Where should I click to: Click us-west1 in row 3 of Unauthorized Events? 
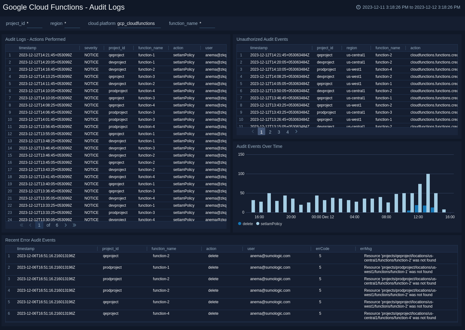tap(354, 69)
